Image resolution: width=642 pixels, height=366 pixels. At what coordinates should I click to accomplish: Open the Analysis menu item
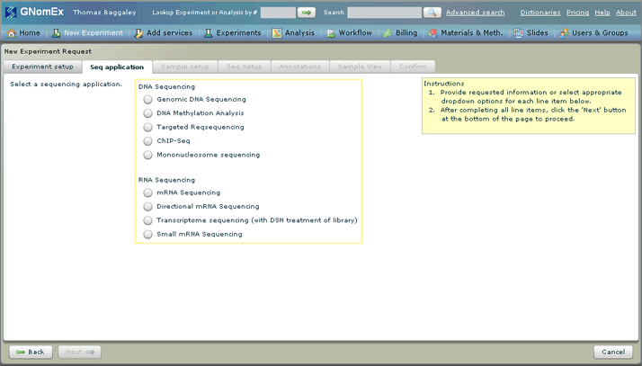point(293,33)
